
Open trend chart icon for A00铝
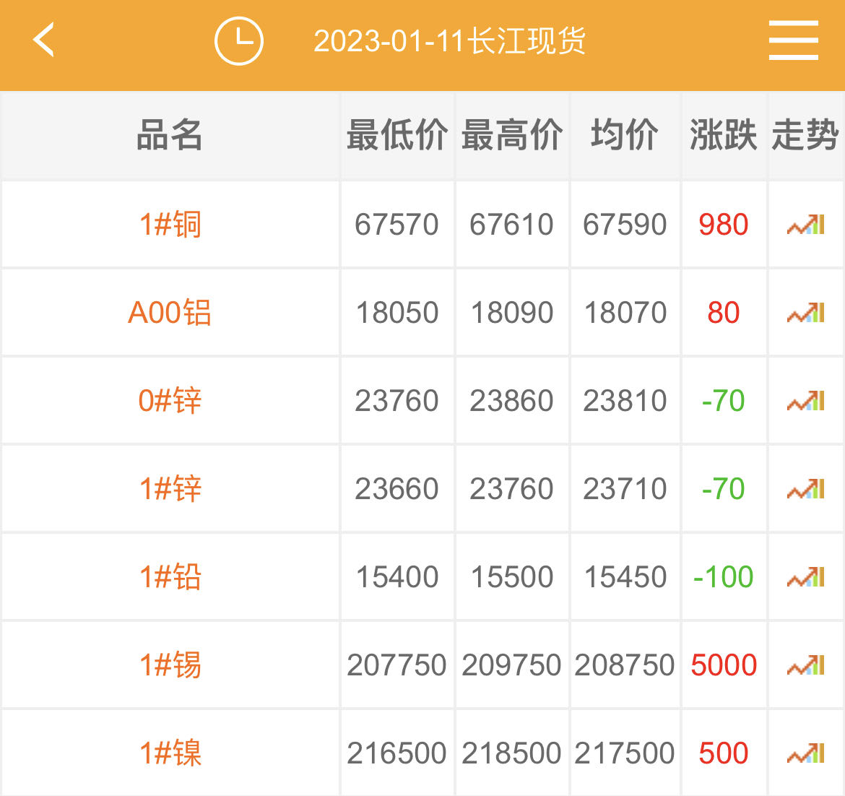click(805, 313)
